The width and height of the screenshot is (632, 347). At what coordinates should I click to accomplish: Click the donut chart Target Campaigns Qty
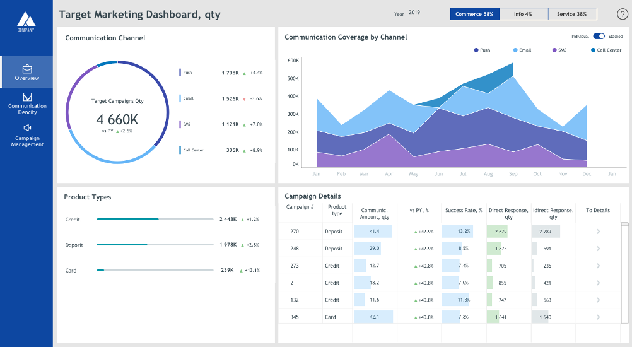click(x=117, y=112)
